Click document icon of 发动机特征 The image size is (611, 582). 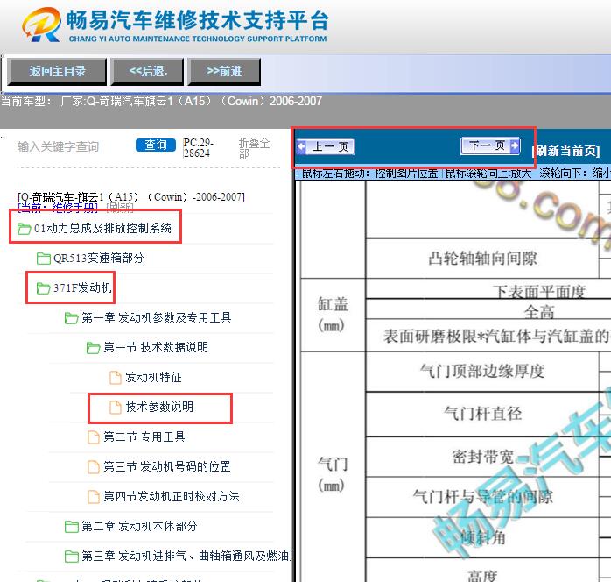pyautogui.click(x=115, y=378)
